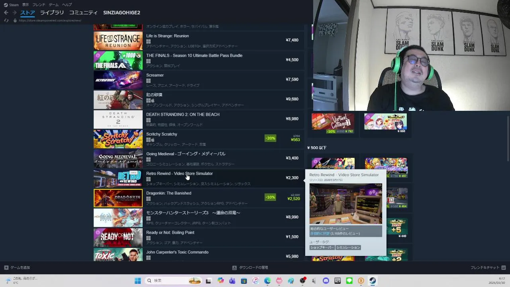The height and width of the screenshot is (287, 510).
Task: Open the Retro Rewind list thumbnail
Action: click(x=118, y=178)
